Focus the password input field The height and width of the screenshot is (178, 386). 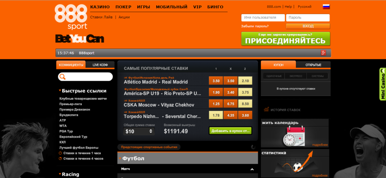[x=308, y=18]
